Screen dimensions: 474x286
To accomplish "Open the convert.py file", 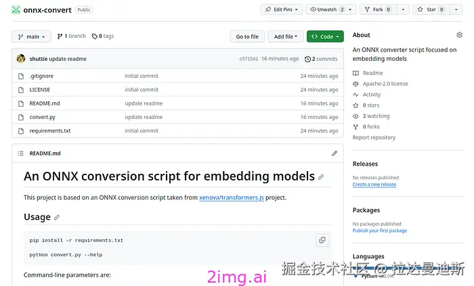I will (x=42, y=117).
